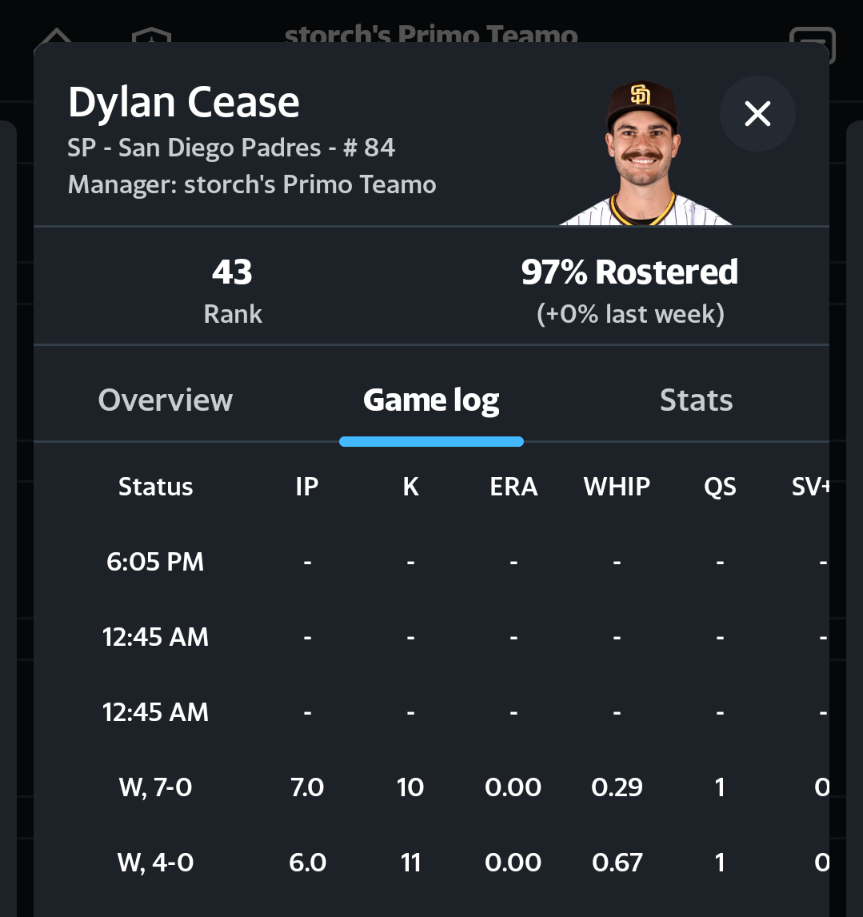Open the Stats tab
Viewport: 863px width, 917px height.
point(696,400)
